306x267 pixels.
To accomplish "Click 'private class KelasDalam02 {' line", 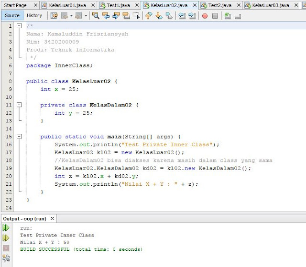I will point(89,105).
